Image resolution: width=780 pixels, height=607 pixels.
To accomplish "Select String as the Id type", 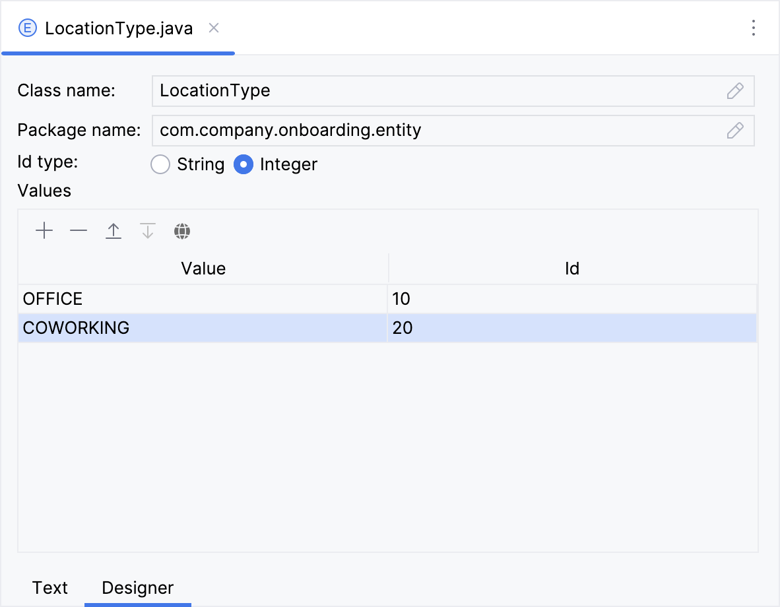I will point(160,164).
